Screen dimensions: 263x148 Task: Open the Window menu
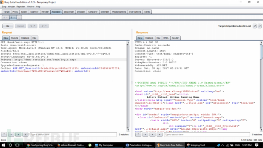(30, 7)
